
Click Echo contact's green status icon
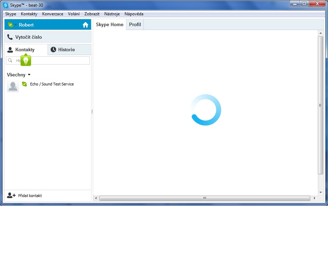(24, 84)
